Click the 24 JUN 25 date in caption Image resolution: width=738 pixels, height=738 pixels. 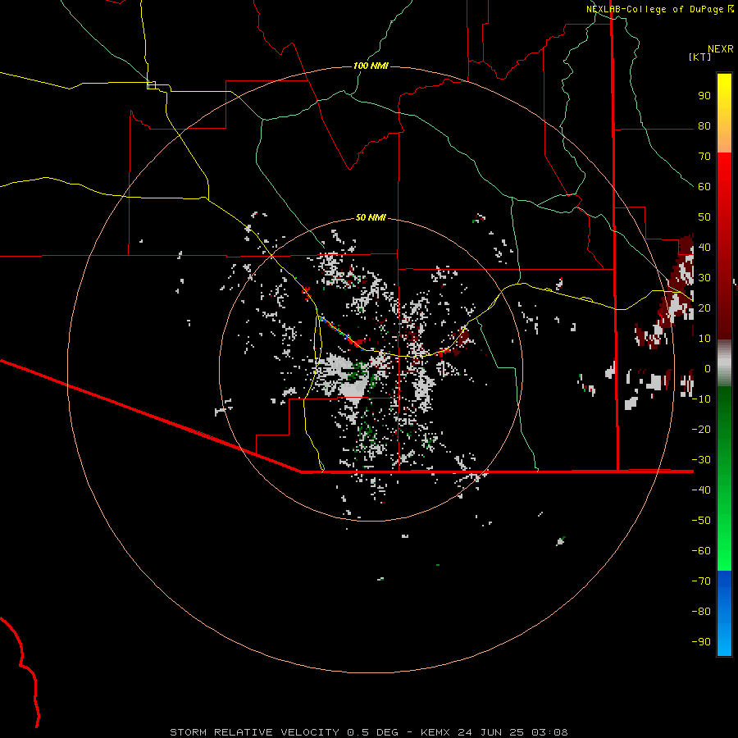coord(490,732)
